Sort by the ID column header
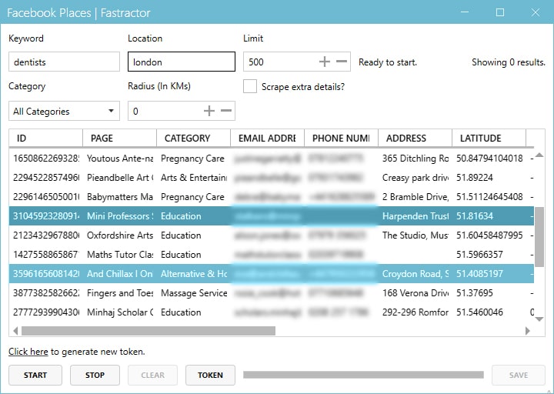554x394 pixels. [x=46, y=139]
